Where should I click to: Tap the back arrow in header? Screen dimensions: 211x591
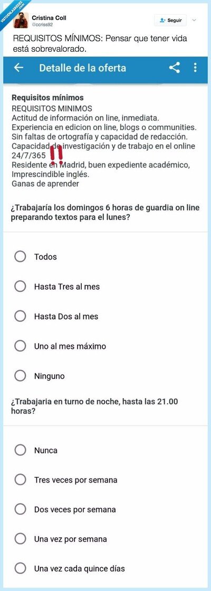point(18,68)
